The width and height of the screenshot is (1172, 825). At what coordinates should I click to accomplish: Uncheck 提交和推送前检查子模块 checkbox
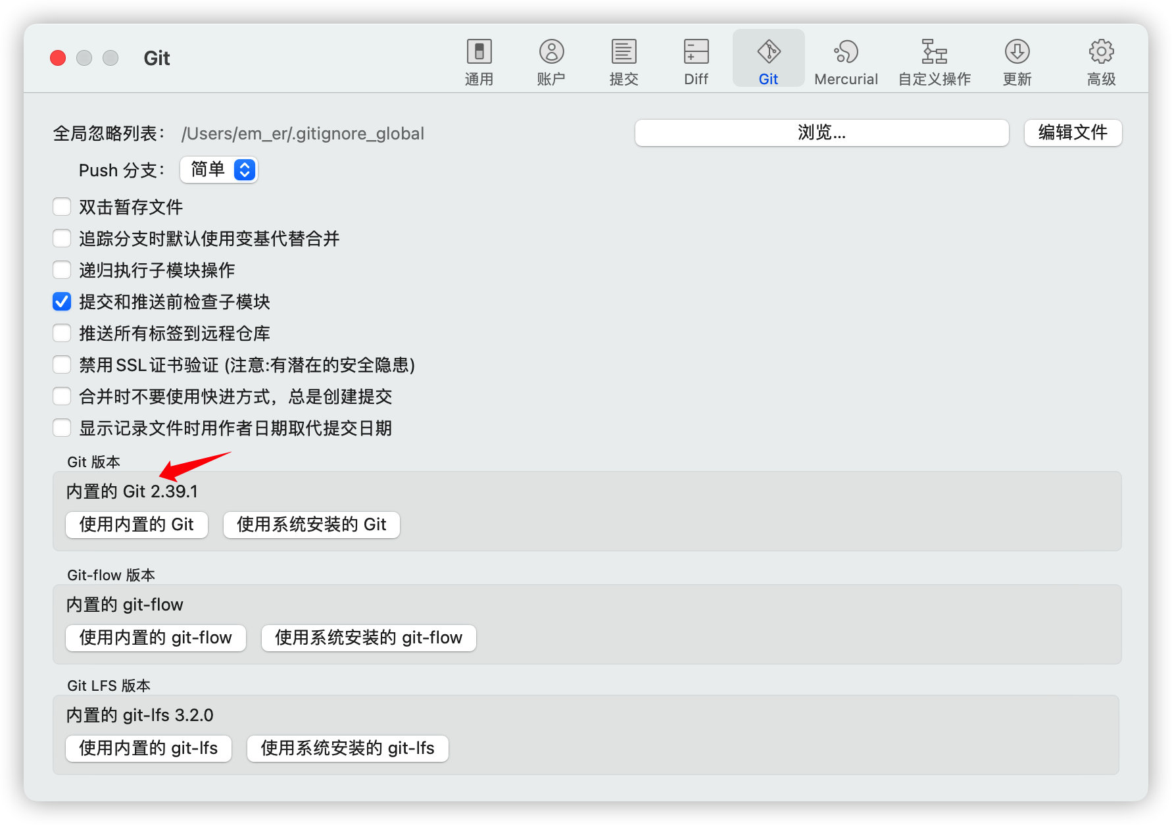click(x=62, y=301)
